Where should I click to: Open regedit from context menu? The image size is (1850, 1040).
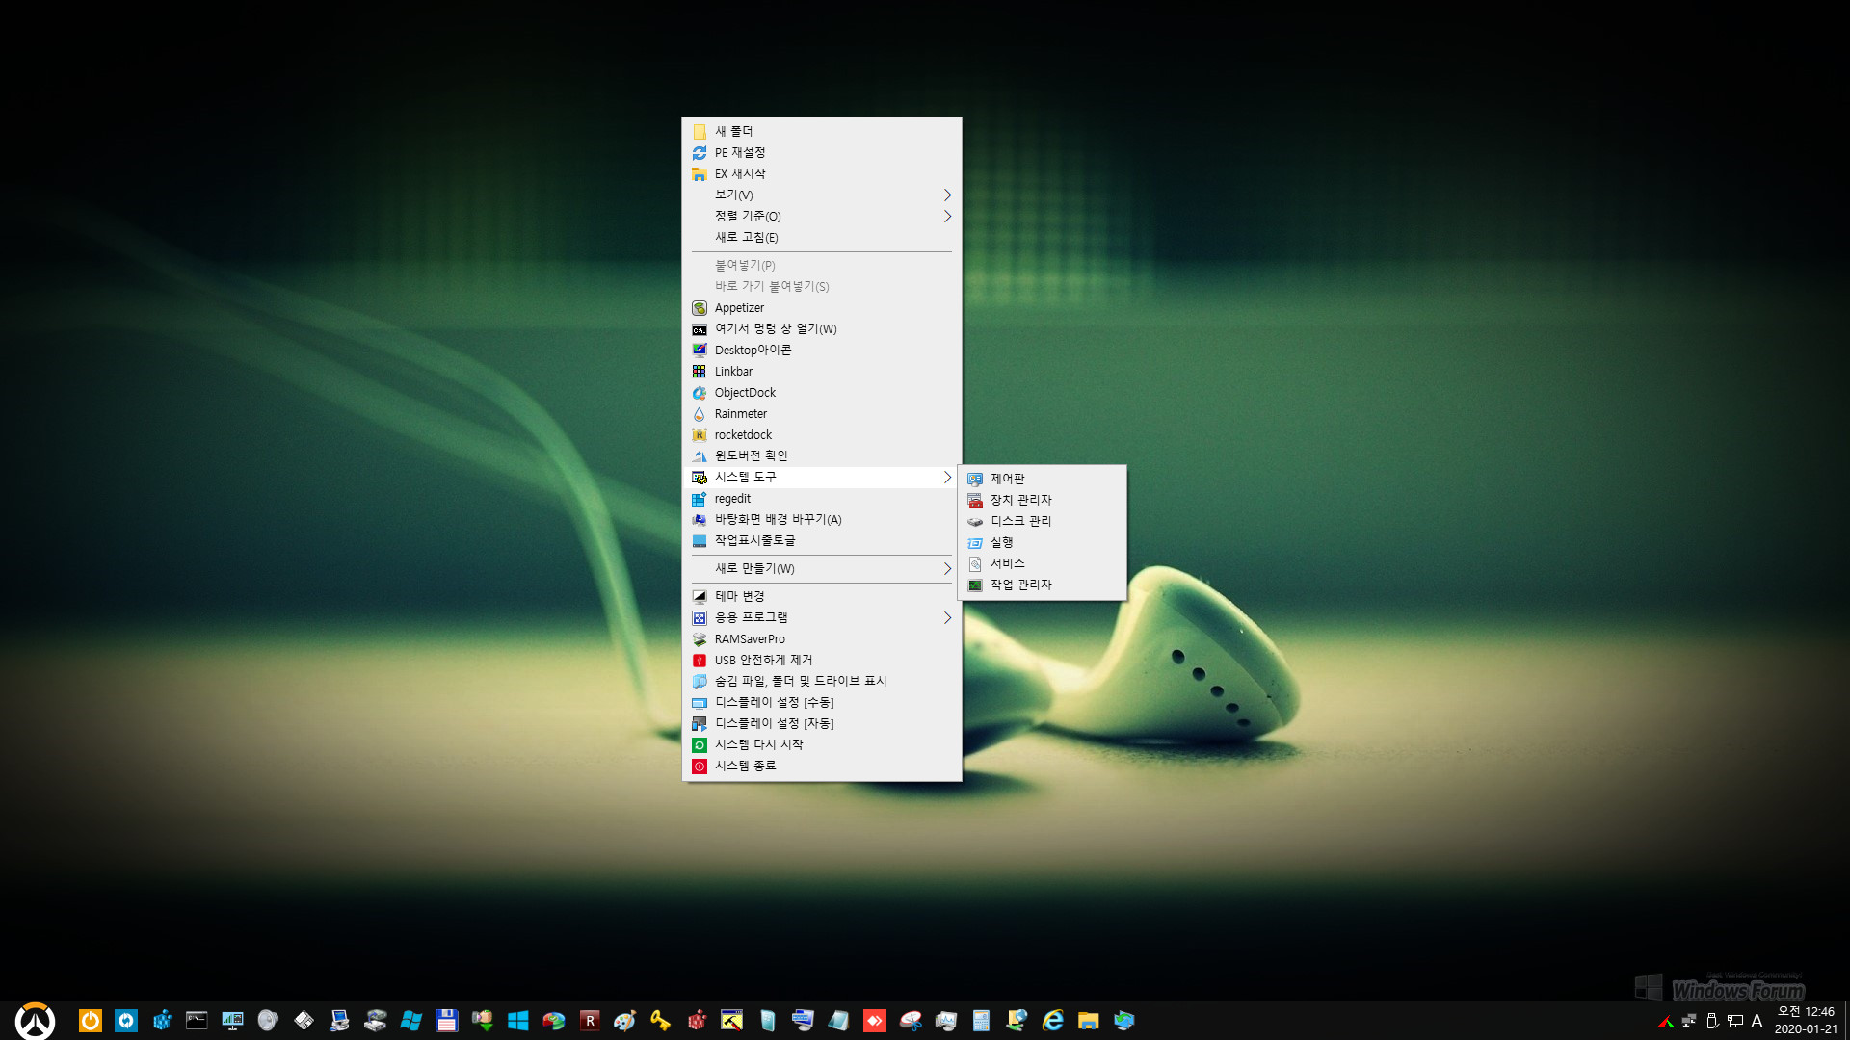tap(821, 499)
